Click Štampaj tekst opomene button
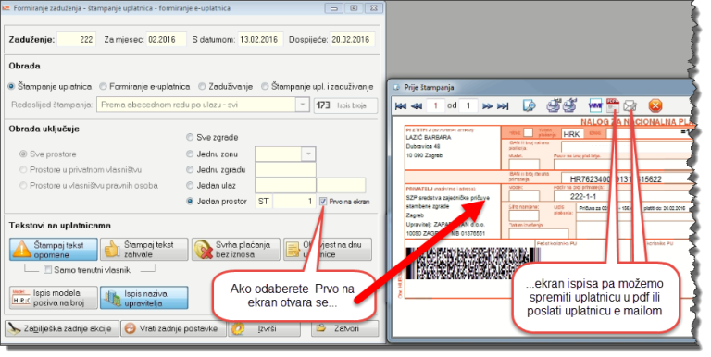The width and height of the screenshot is (711, 357). coord(54,250)
